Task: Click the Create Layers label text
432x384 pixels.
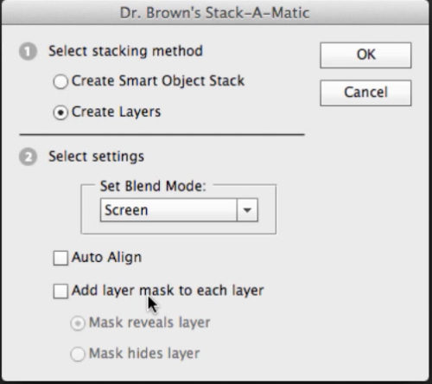Action: [116, 112]
